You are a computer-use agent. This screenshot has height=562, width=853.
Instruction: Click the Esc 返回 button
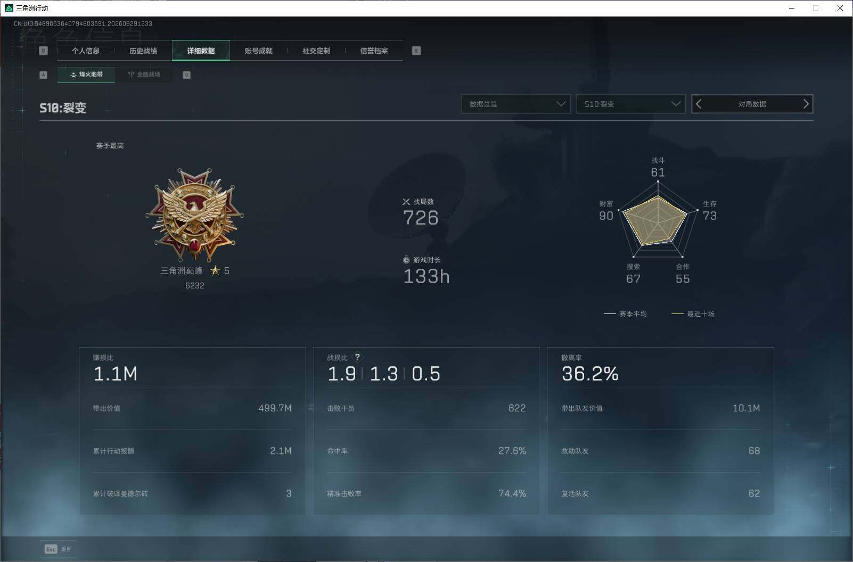click(58, 549)
